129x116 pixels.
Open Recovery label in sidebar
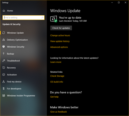click(11, 68)
